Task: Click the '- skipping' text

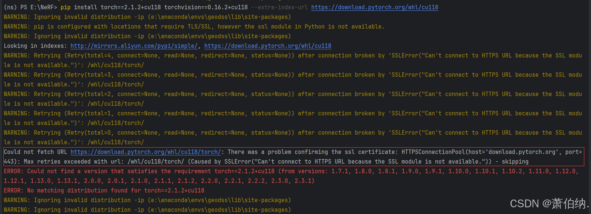Action: [512, 162]
